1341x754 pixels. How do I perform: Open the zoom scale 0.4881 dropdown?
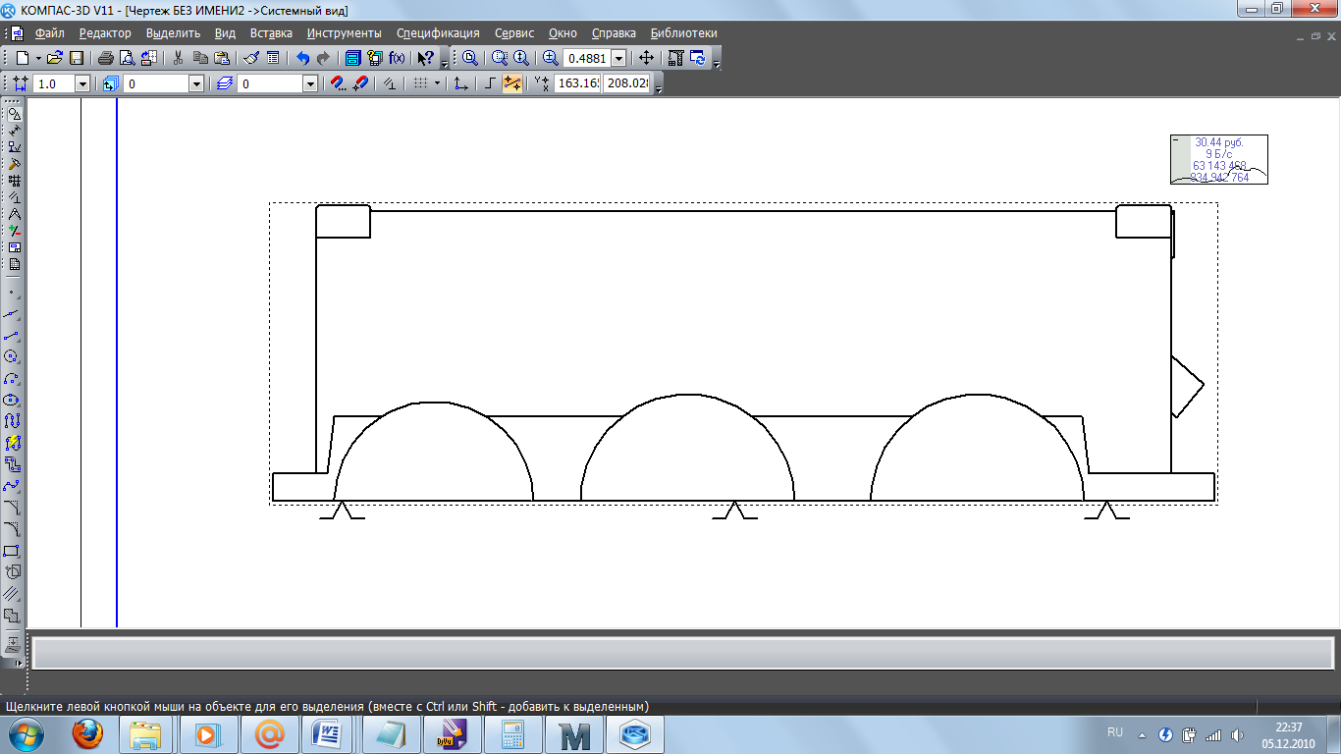618,59
